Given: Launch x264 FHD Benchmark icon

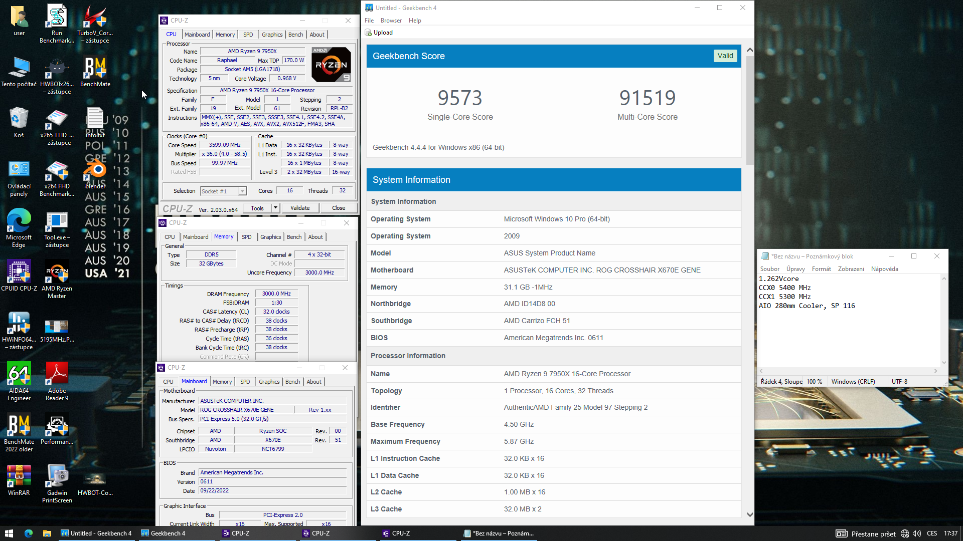Looking at the screenshot, I should pyautogui.click(x=57, y=177).
